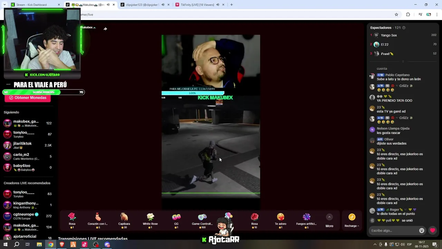Click the share arrow next to Makubex name
Screen dimensions: 442x249
105,29
